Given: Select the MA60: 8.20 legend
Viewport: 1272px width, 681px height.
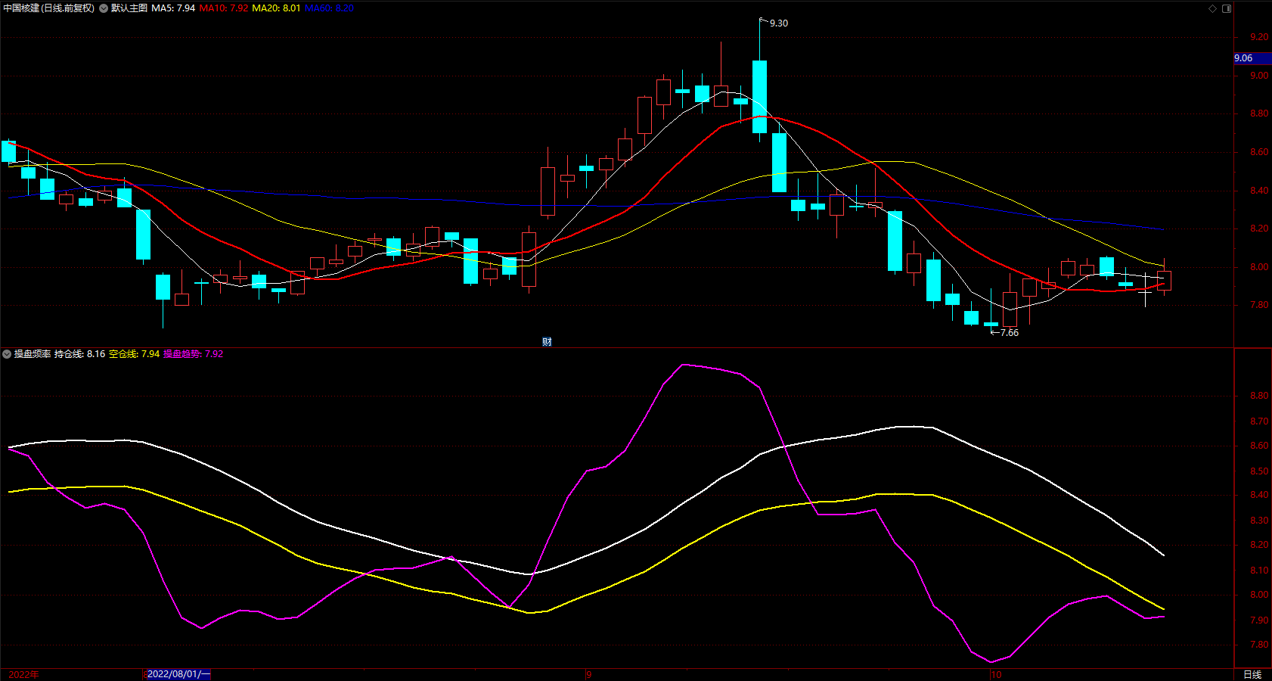Looking at the screenshot, I should [329, 8].
